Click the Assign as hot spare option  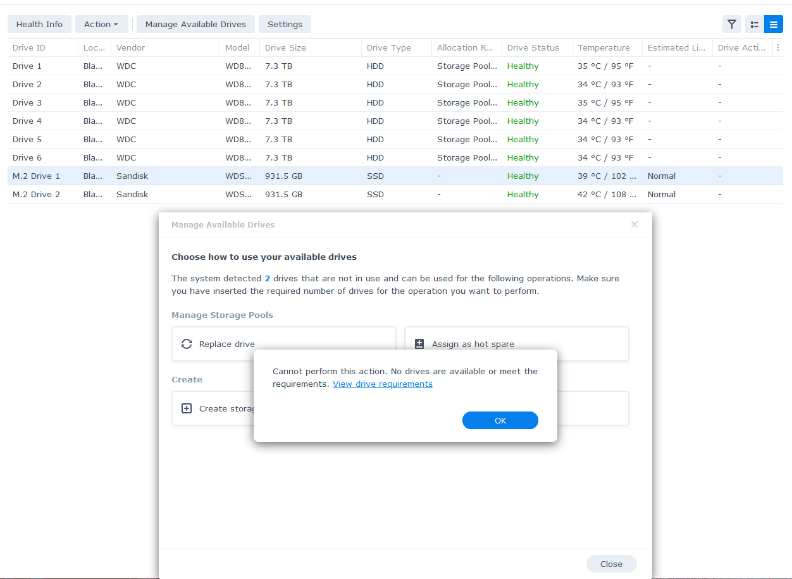pyautogui.click(x=517, y=344)
